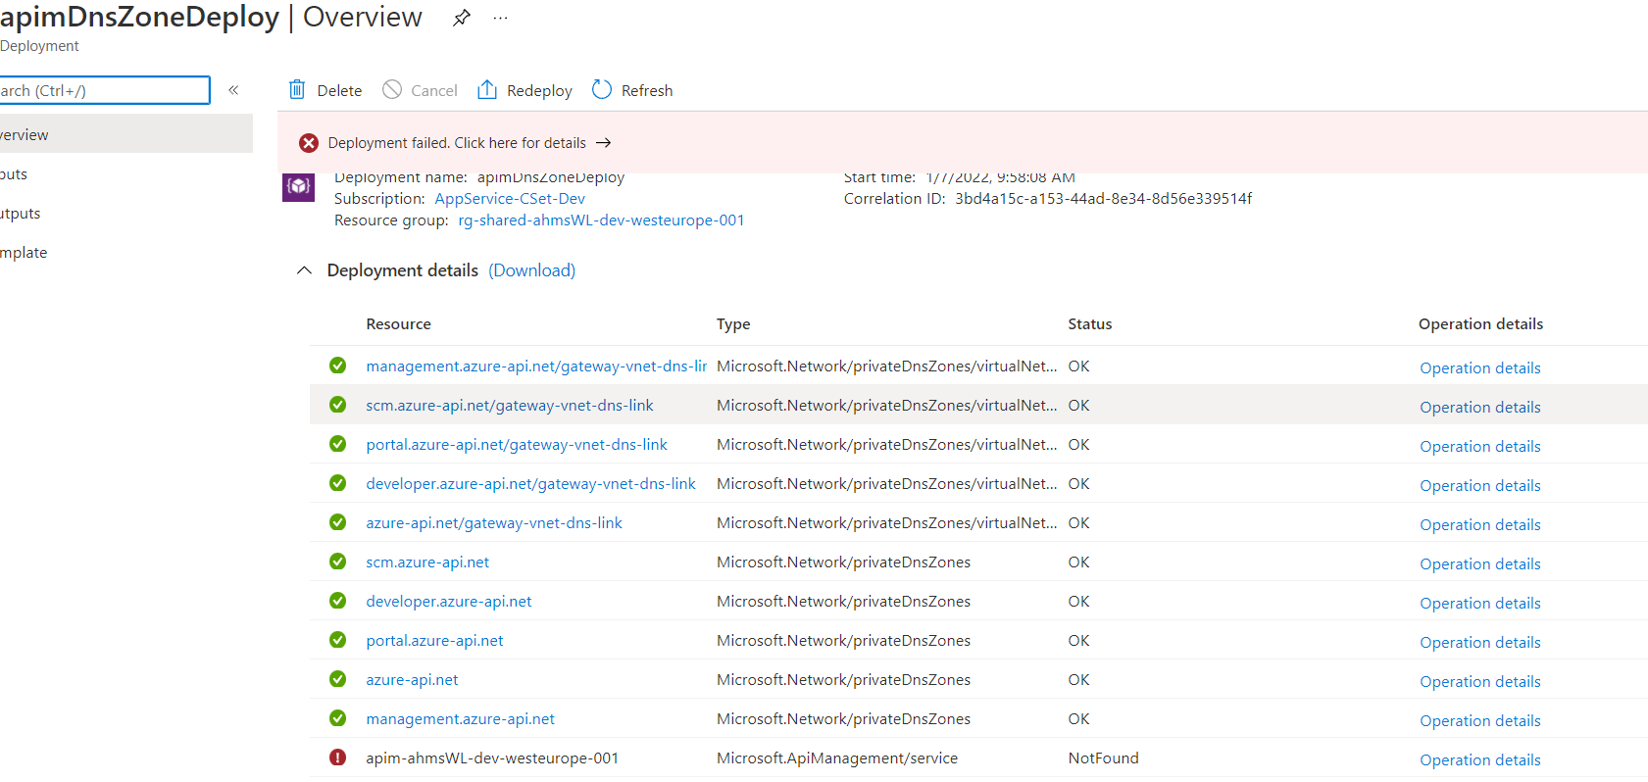
Task: Select the Overview item in the sidebar
Action: pyautogui.click(x=126, y=134)
